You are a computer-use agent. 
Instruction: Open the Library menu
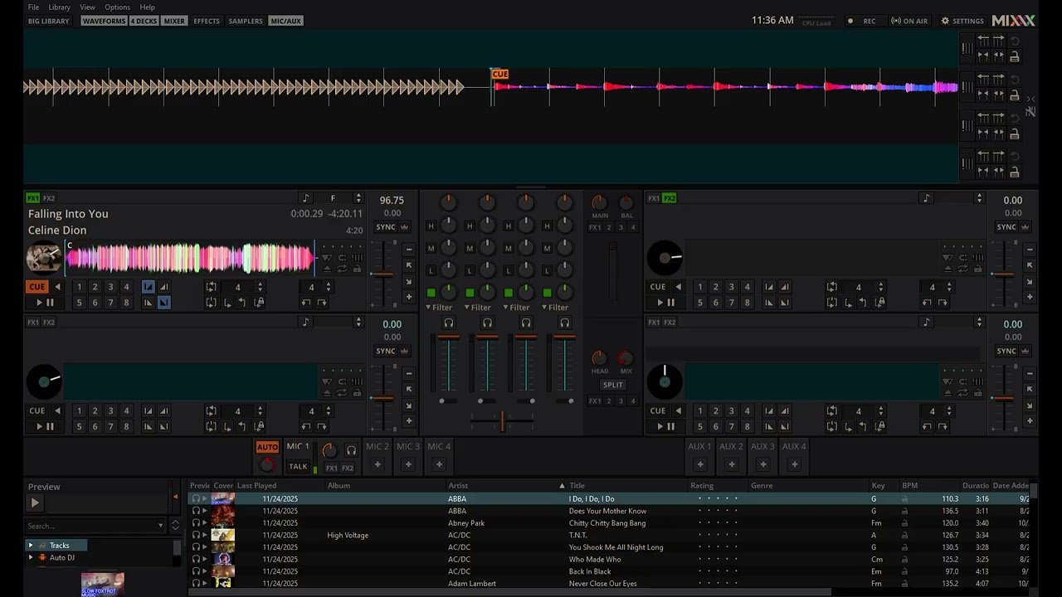[x=60, y=7]
